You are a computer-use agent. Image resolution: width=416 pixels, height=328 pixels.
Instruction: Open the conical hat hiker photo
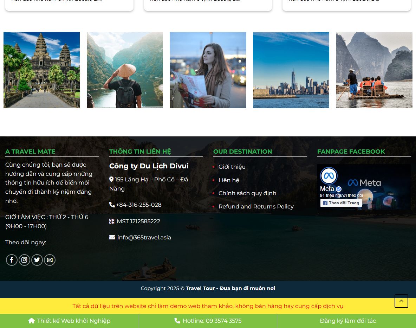point(125,70)
